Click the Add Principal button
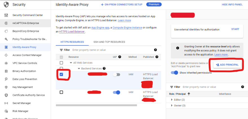The height and width of the screenshot is (119, 248). [227, 65]
